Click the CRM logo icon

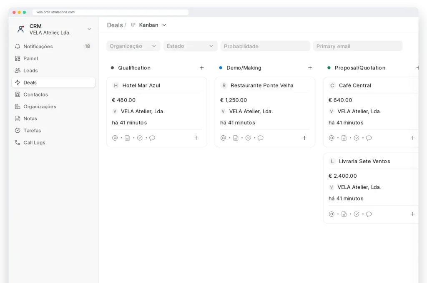pyautogui.click(x=21, y=29)
